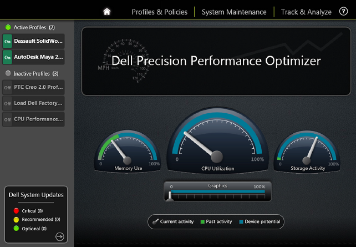The image size is (356, 247).
Task: Select the PTC Creo 2.0 Prof... name
Action: [x=38, y=87]
